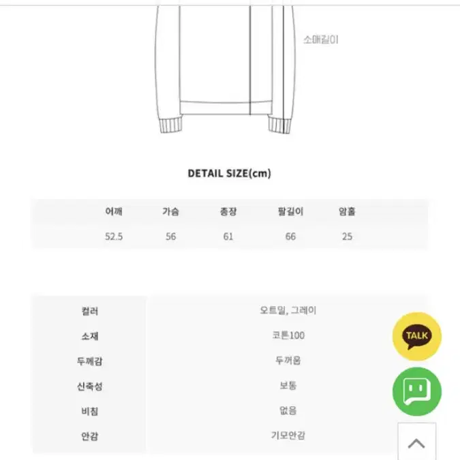Click the sleeve length value 66
This screenshot has height=460, width=460.
pos(290,236)
